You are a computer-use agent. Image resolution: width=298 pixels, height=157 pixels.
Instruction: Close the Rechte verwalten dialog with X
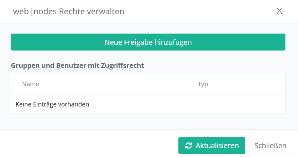coord(279,11)
